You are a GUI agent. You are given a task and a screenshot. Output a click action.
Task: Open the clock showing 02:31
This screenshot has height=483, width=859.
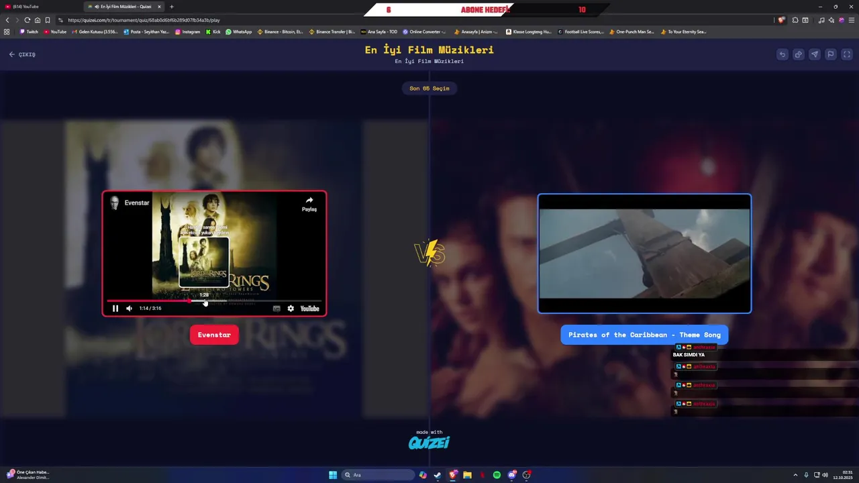tap(842, 475)
